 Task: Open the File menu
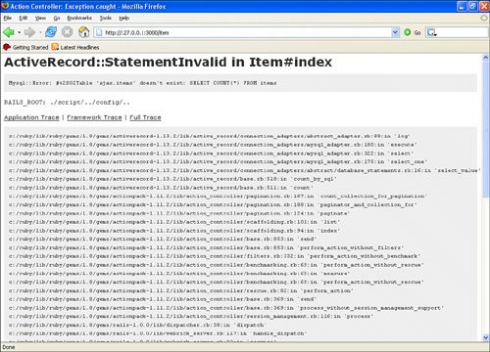[x=8, y=18]
